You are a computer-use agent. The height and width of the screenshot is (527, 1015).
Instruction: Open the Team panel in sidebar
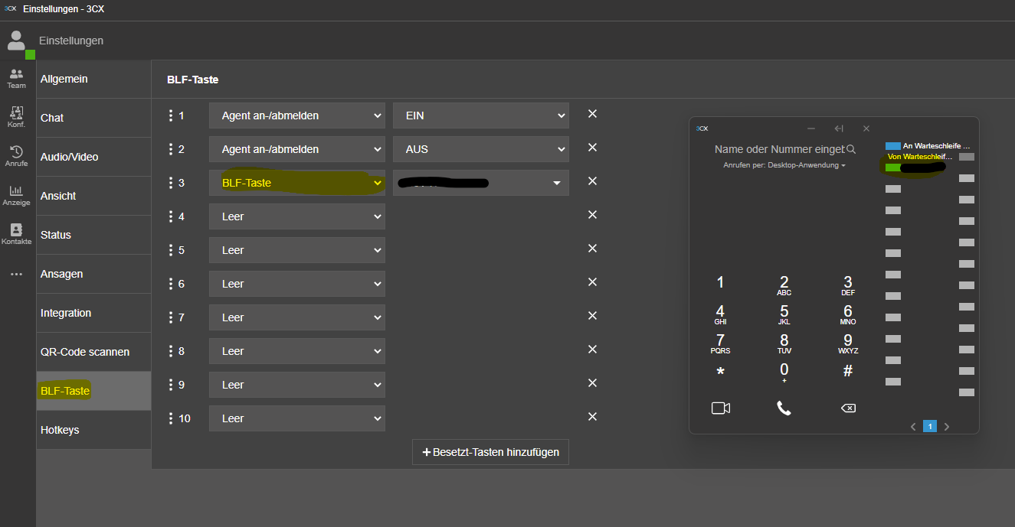coord(17,78)
